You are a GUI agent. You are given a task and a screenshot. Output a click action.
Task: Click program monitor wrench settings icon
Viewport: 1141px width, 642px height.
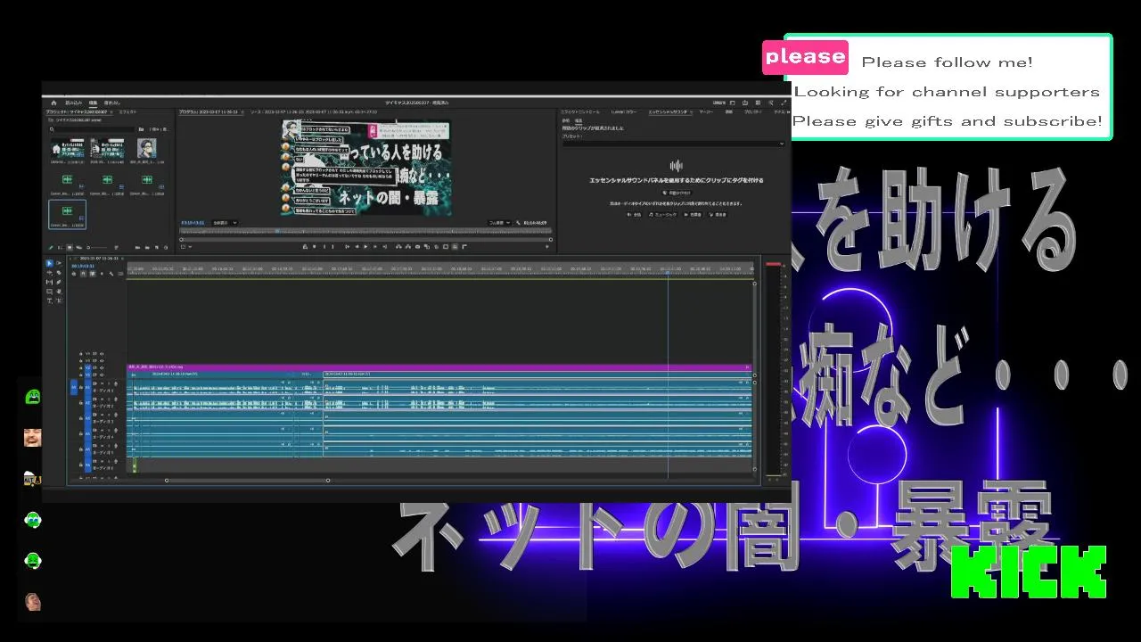point(518,223)
